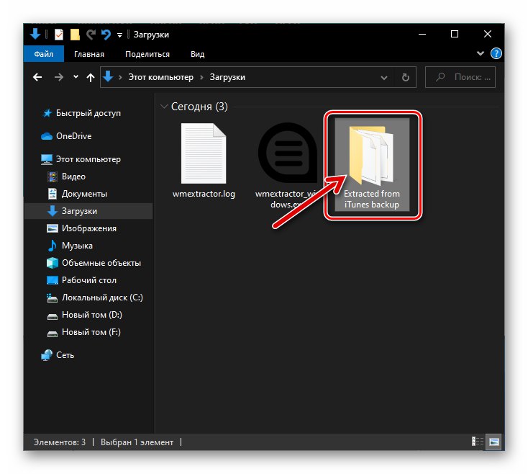Open Help via blue question icon
The image size is (528, 474).
[x=496, y=53]
